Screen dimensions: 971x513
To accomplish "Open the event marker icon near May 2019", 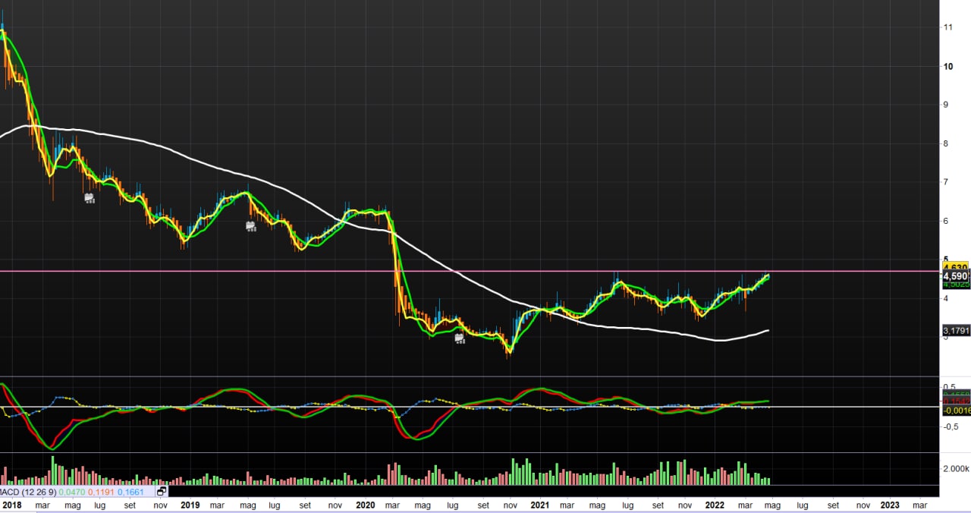I will [251, 226].
